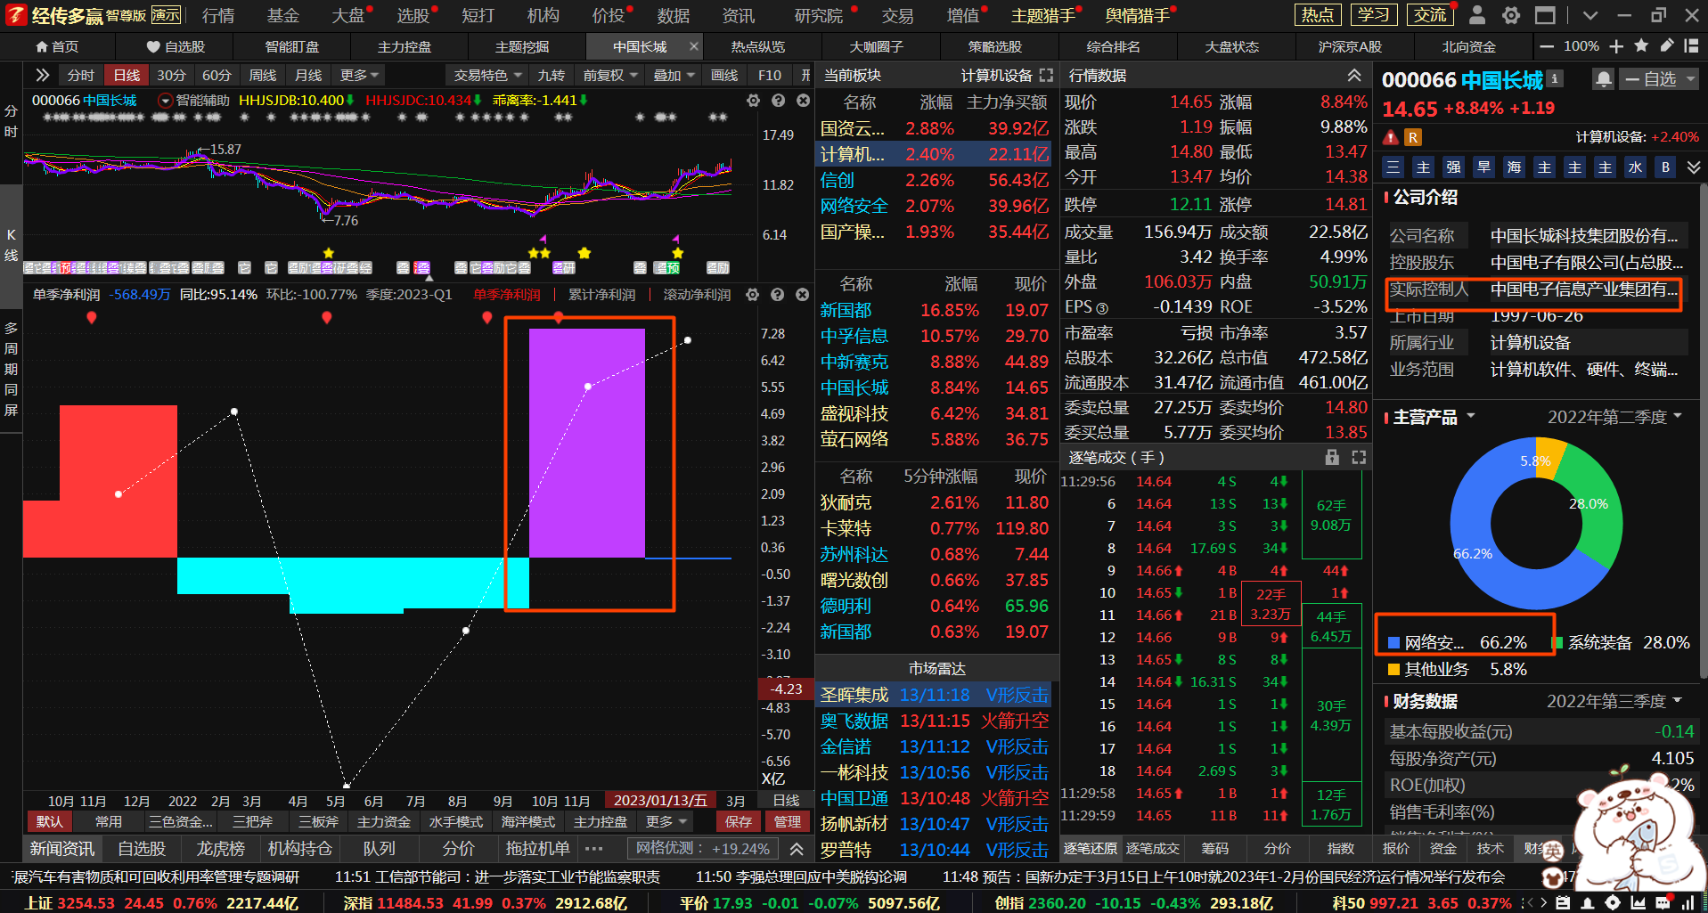Viewport: 1708px width, 913px height.
Task: Open the 自选 watchlist dropdown
Action: point(1660,79)
